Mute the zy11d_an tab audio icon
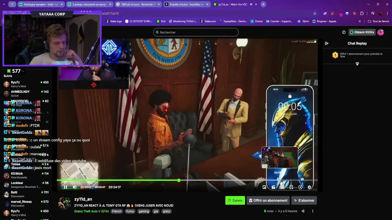 click(x=251, y=4)
